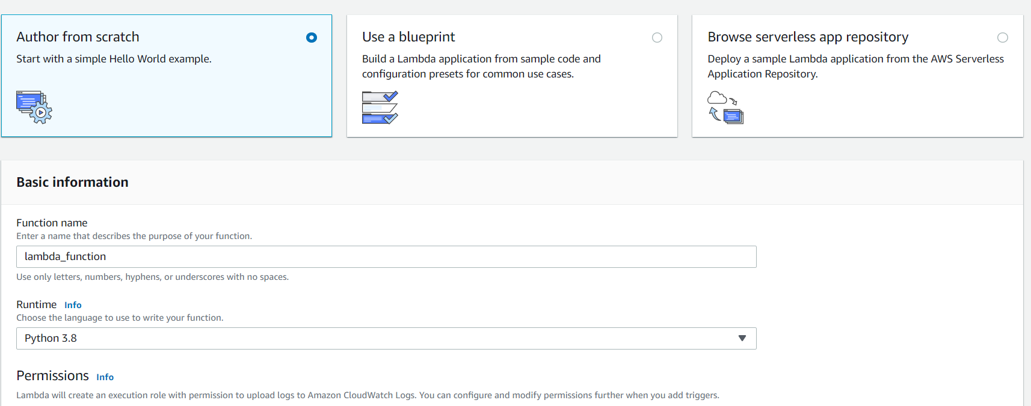Click the "Use a blueprint" card title

click(x=408, y=37)
